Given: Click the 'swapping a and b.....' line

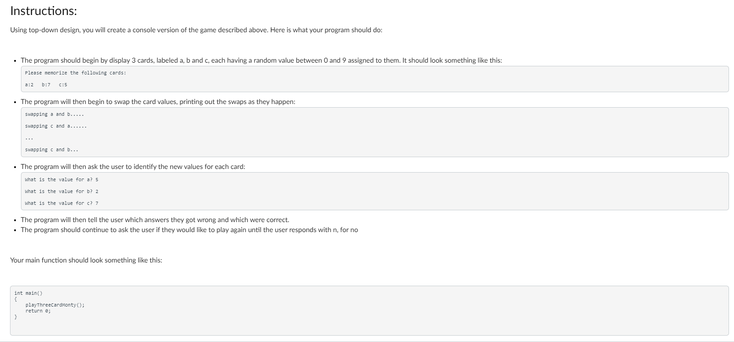Looking at the screenshot, I should point(54,114).
